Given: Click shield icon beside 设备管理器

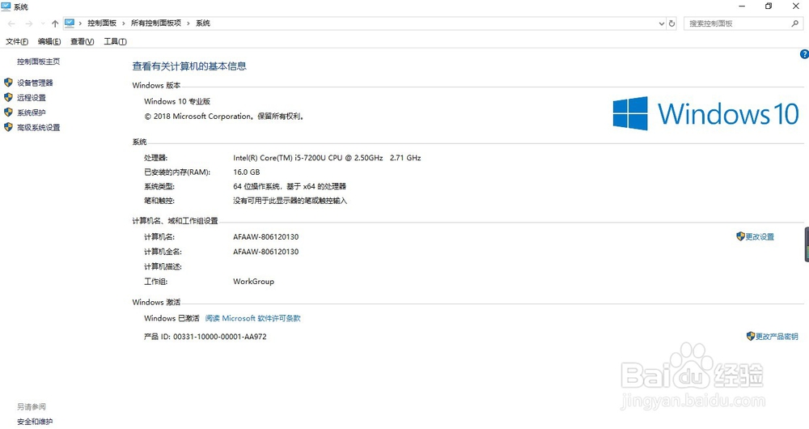Looking at the screenshot, I should click(x=8, y=83).
